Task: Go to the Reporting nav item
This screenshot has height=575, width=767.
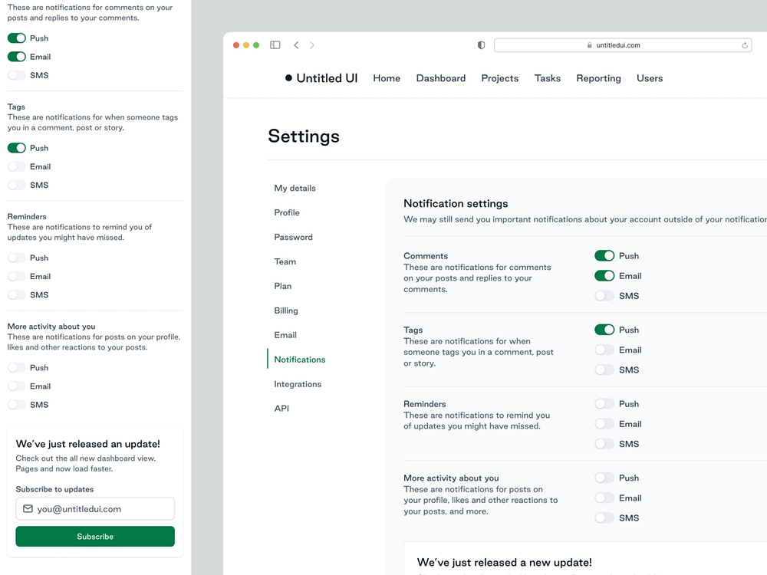Action: (598, 78)
